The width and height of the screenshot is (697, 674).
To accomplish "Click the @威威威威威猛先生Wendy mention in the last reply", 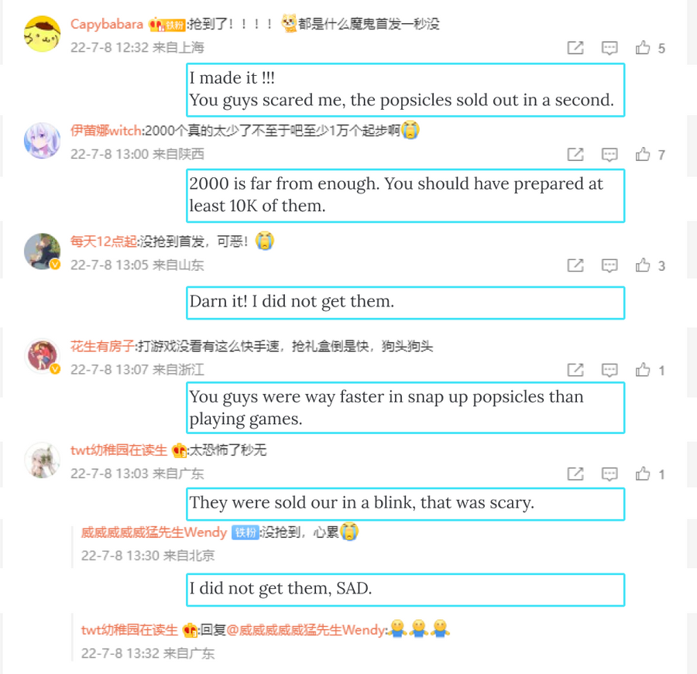I will point(306,630).
